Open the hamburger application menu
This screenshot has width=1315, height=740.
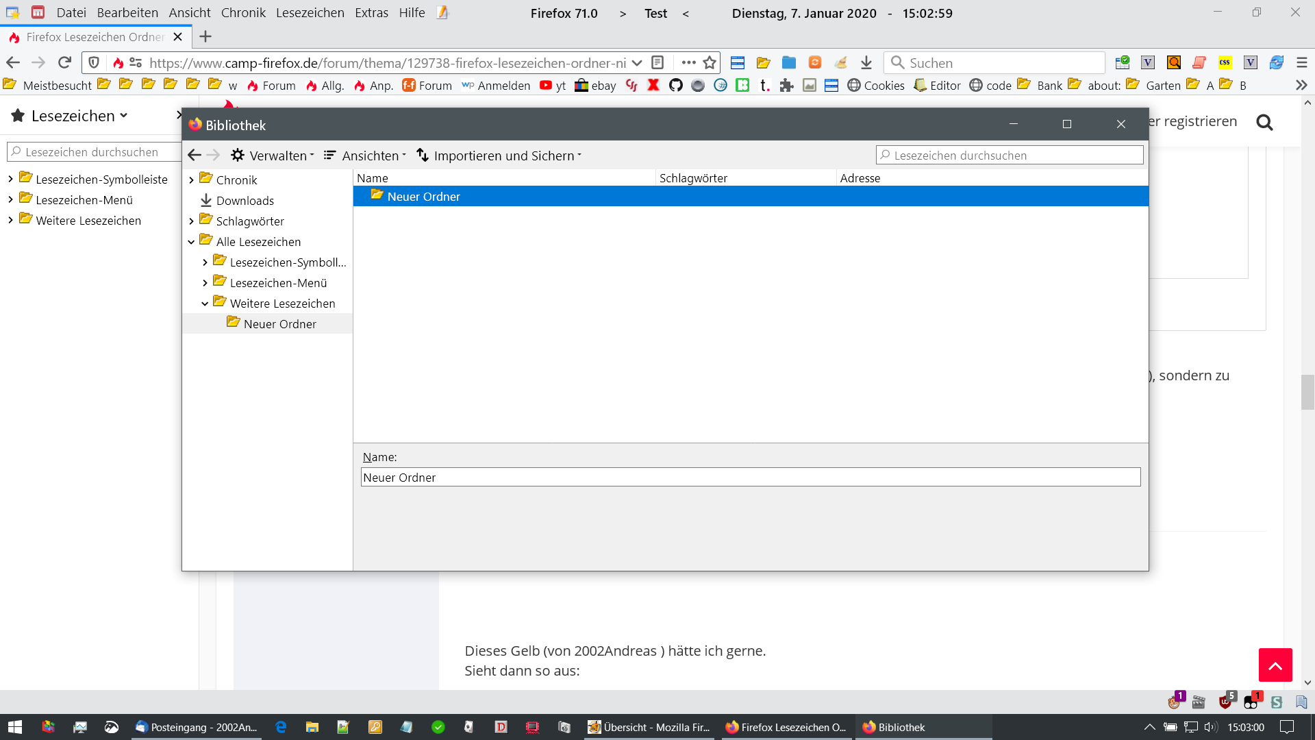coord(1302,62)
